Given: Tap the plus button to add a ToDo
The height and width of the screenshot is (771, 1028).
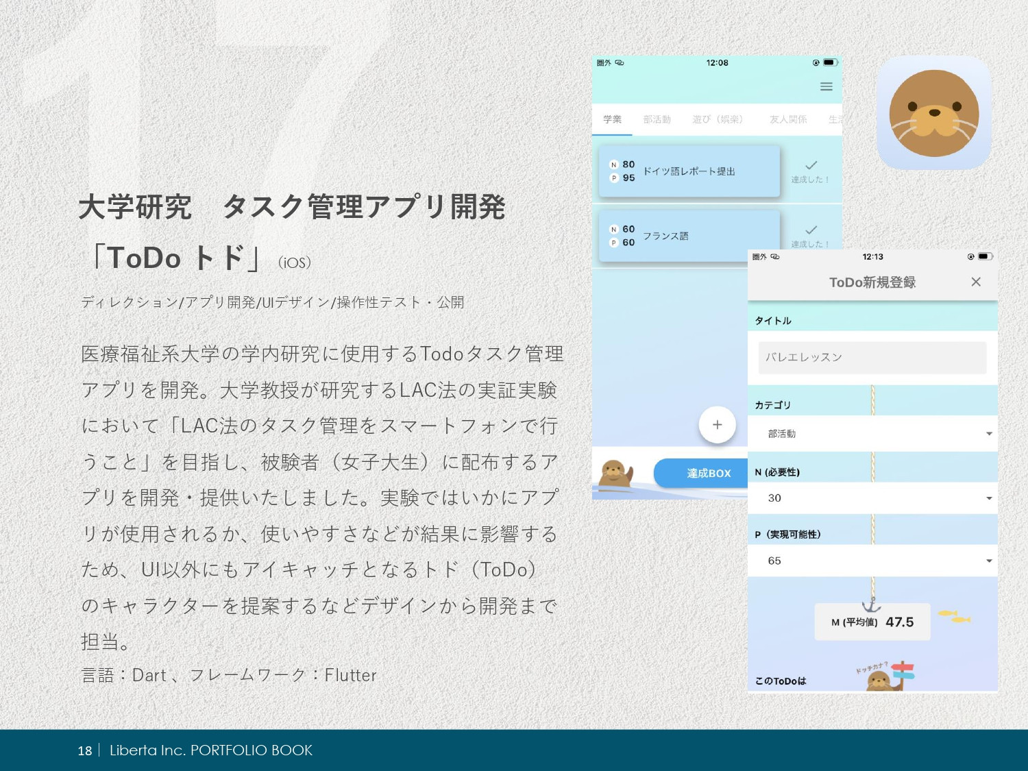Looking at the screenshot, I should pos(717,425).
